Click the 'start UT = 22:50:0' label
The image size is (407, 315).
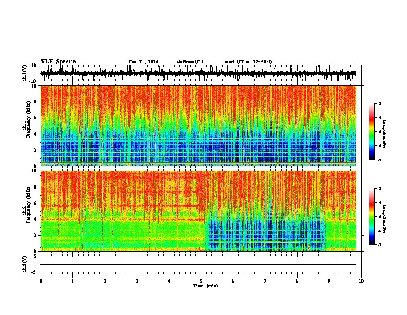[248, 62]
